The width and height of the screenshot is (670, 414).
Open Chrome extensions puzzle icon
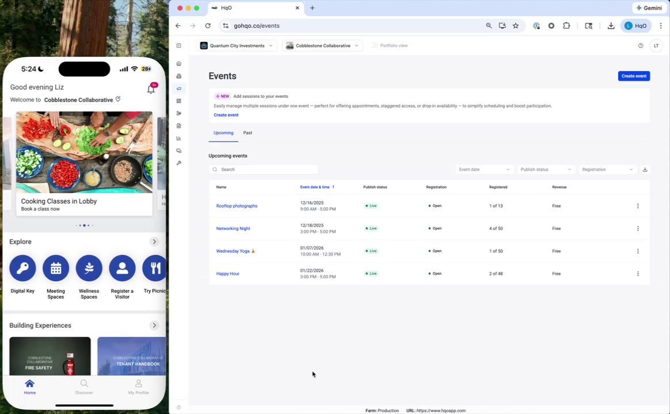pyautogui.click(x=566, y=26)
